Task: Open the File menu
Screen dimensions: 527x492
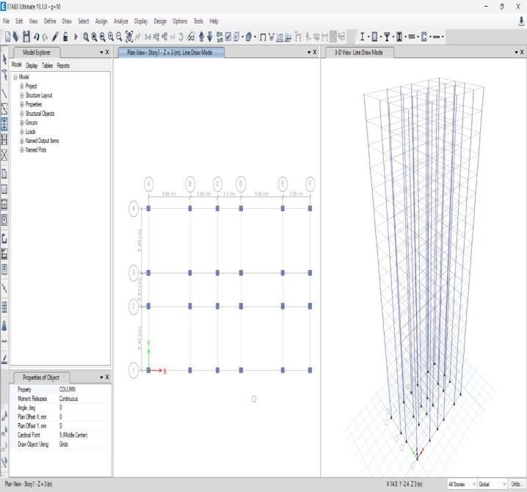Action: [x=6, y=21]
